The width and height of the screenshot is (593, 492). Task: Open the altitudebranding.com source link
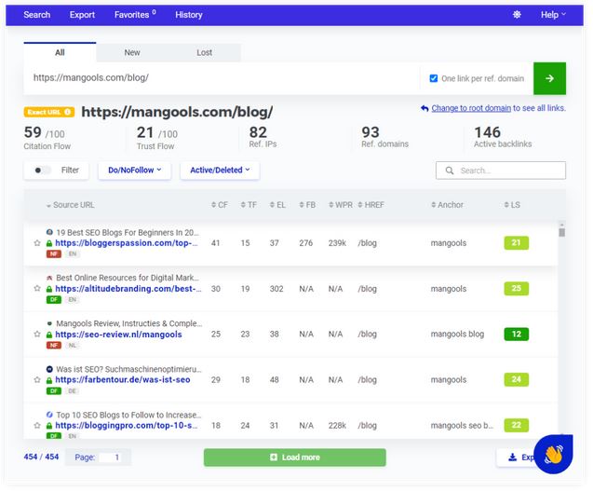point(128,288)
